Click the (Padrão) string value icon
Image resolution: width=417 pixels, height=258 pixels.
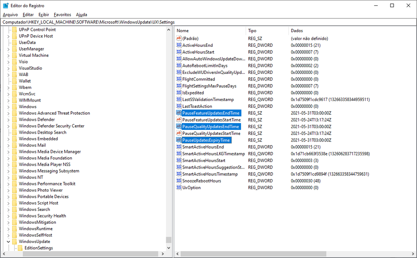[x=179, y=38]
